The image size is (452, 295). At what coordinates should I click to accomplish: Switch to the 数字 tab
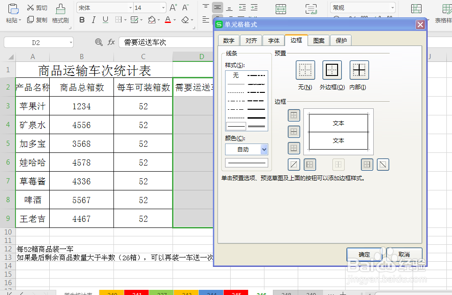(x=229, y=41)
